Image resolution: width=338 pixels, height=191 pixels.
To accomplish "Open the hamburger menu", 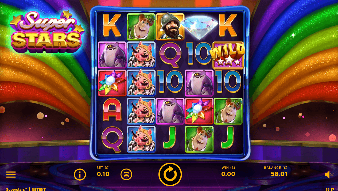I will (x=11, y=175).
